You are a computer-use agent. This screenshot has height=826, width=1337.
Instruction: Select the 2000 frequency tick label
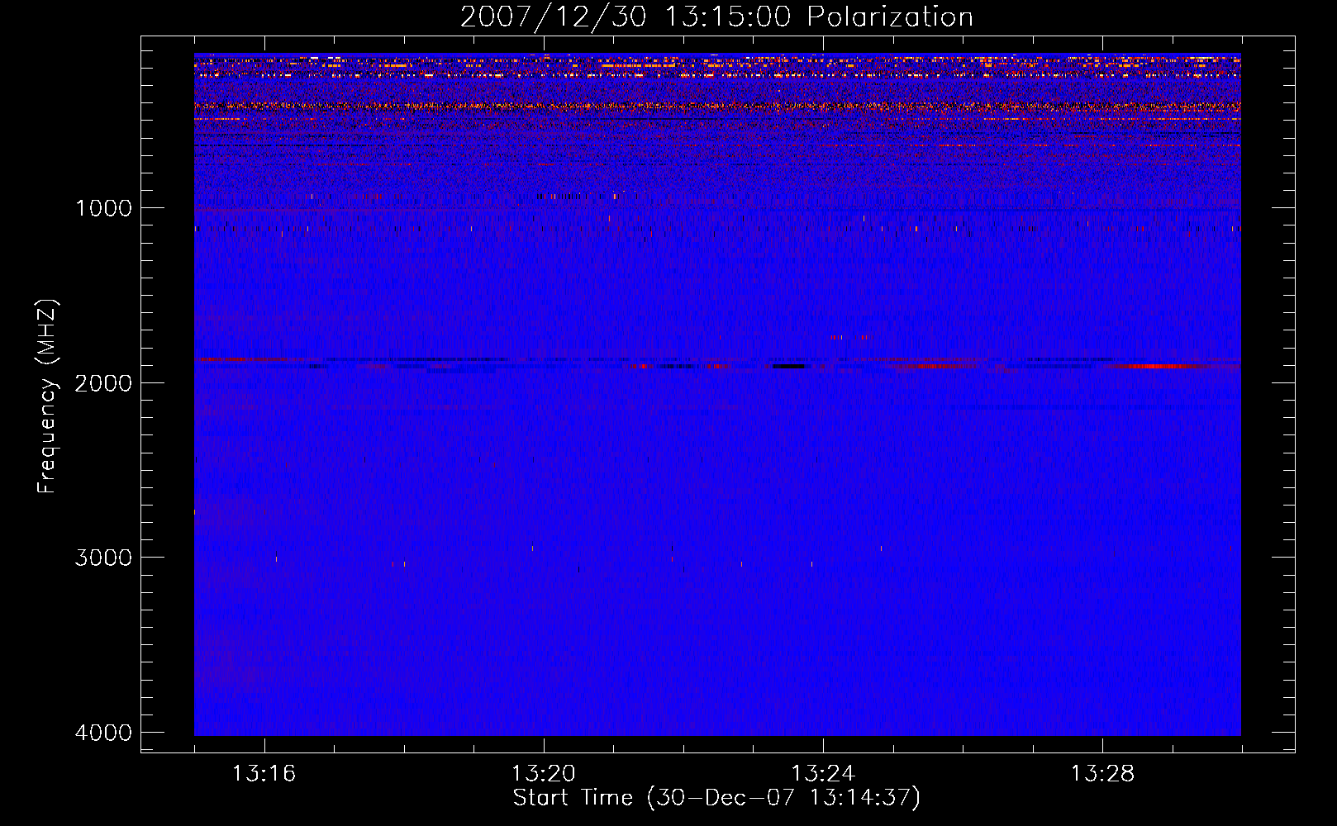tap(104, 383)
